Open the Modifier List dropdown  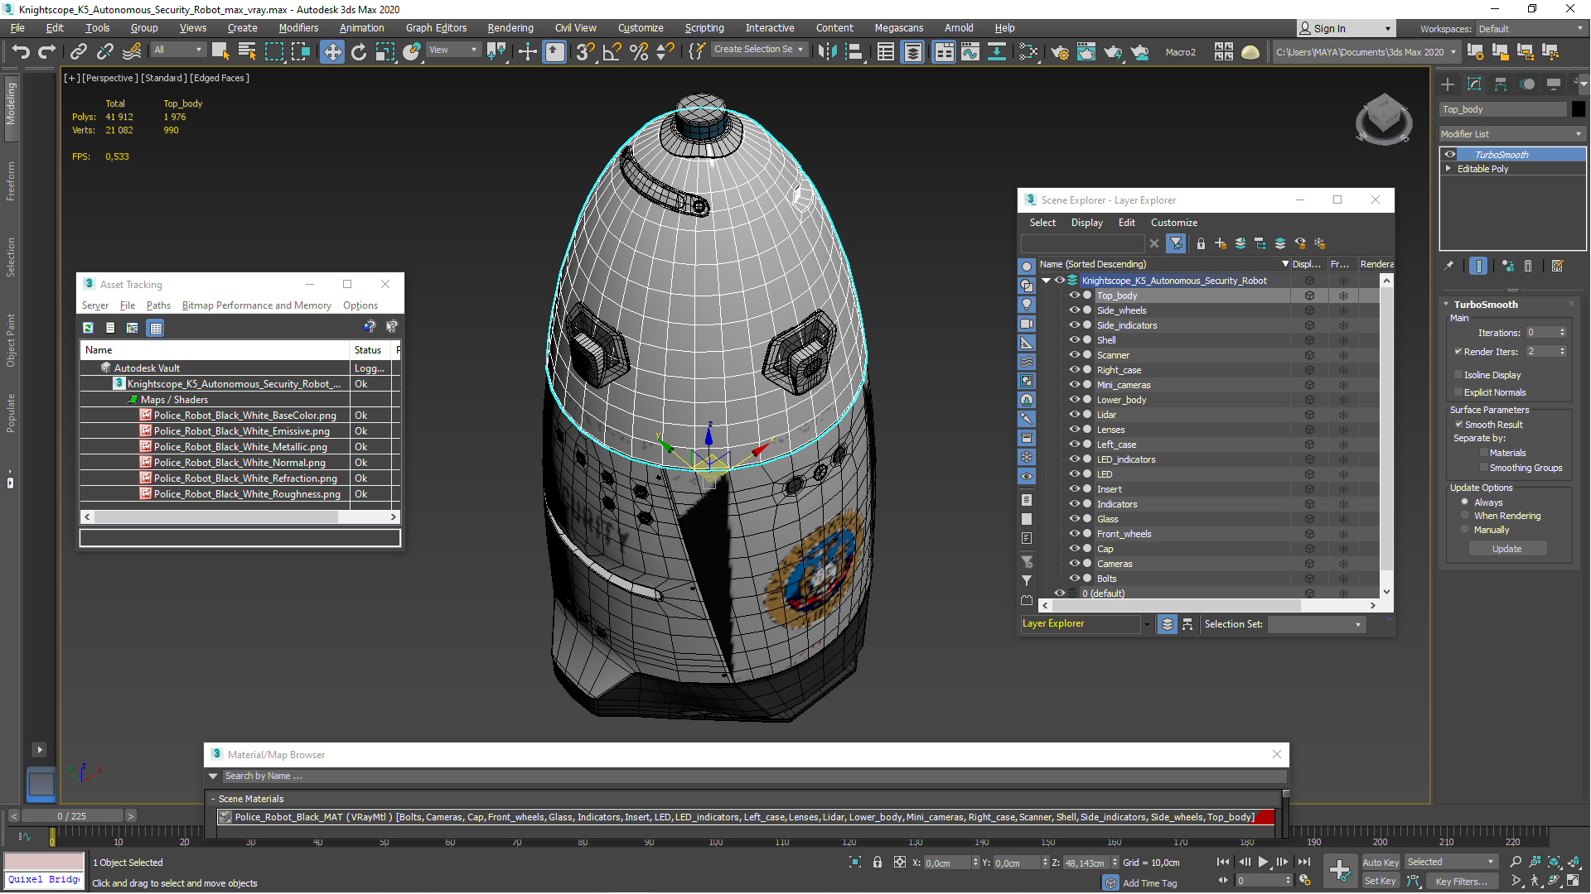click(1512, 134)
